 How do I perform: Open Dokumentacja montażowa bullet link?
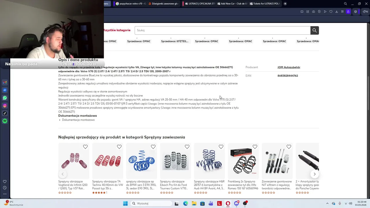pyautogui.click(x=78, y=120)
